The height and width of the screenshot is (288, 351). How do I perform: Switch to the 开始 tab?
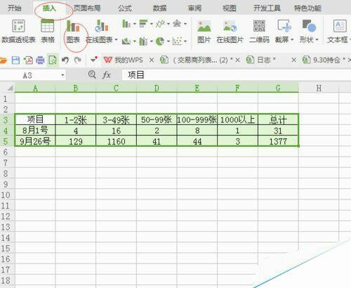[x=15, y=8]
